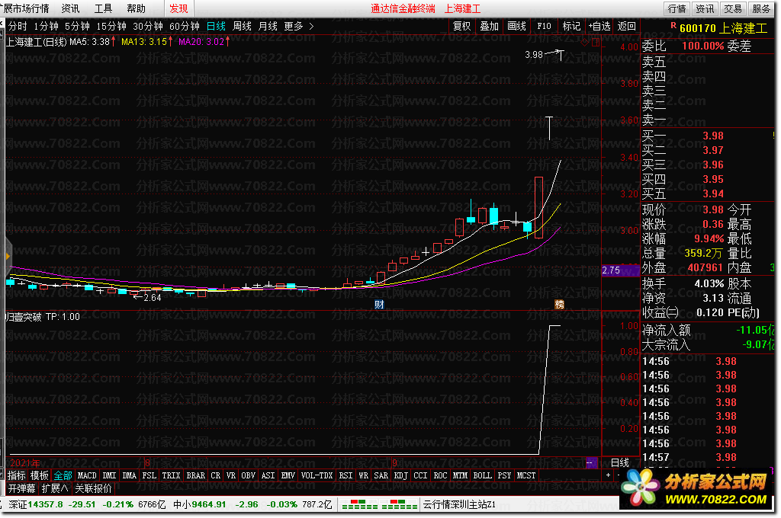Click the 资讯 button at top right
Screen dimensions: 781x518
click(704, 9)
